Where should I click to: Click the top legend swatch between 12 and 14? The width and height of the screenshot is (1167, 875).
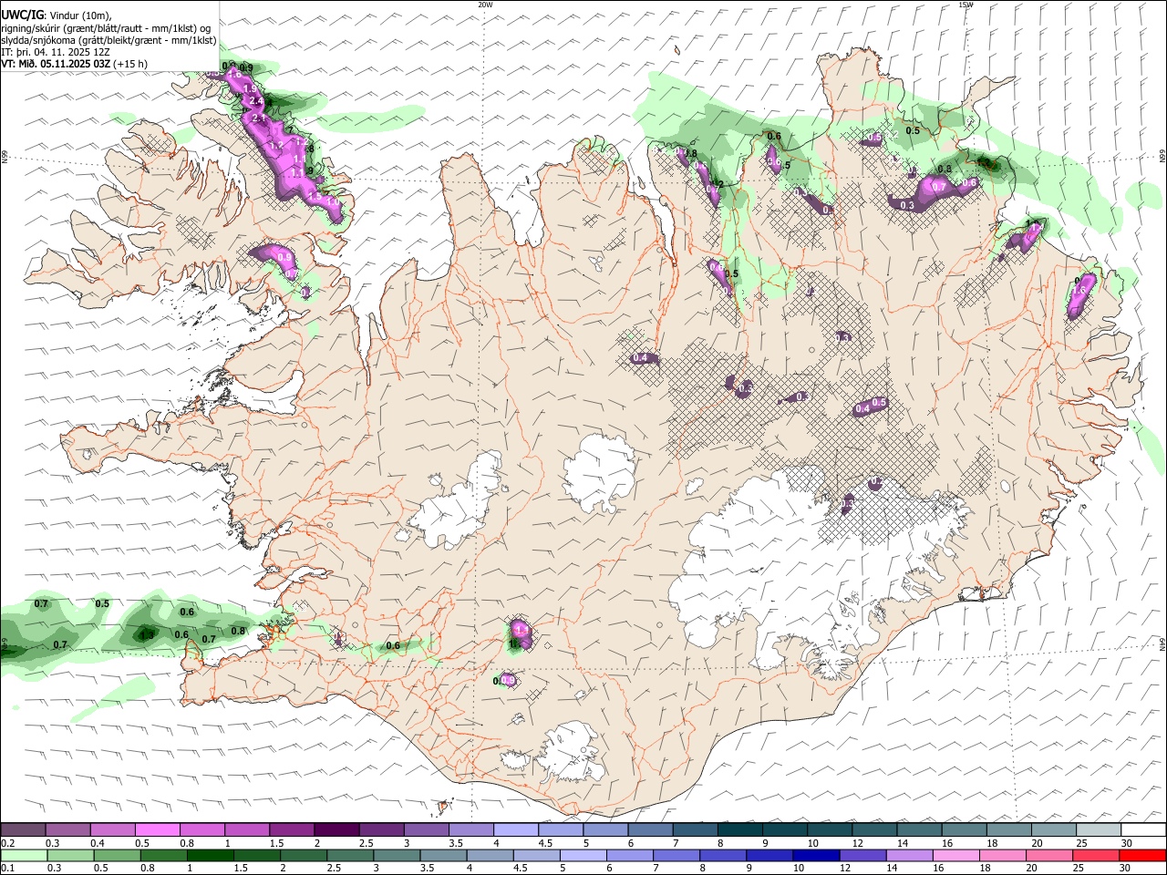(873, 829)
